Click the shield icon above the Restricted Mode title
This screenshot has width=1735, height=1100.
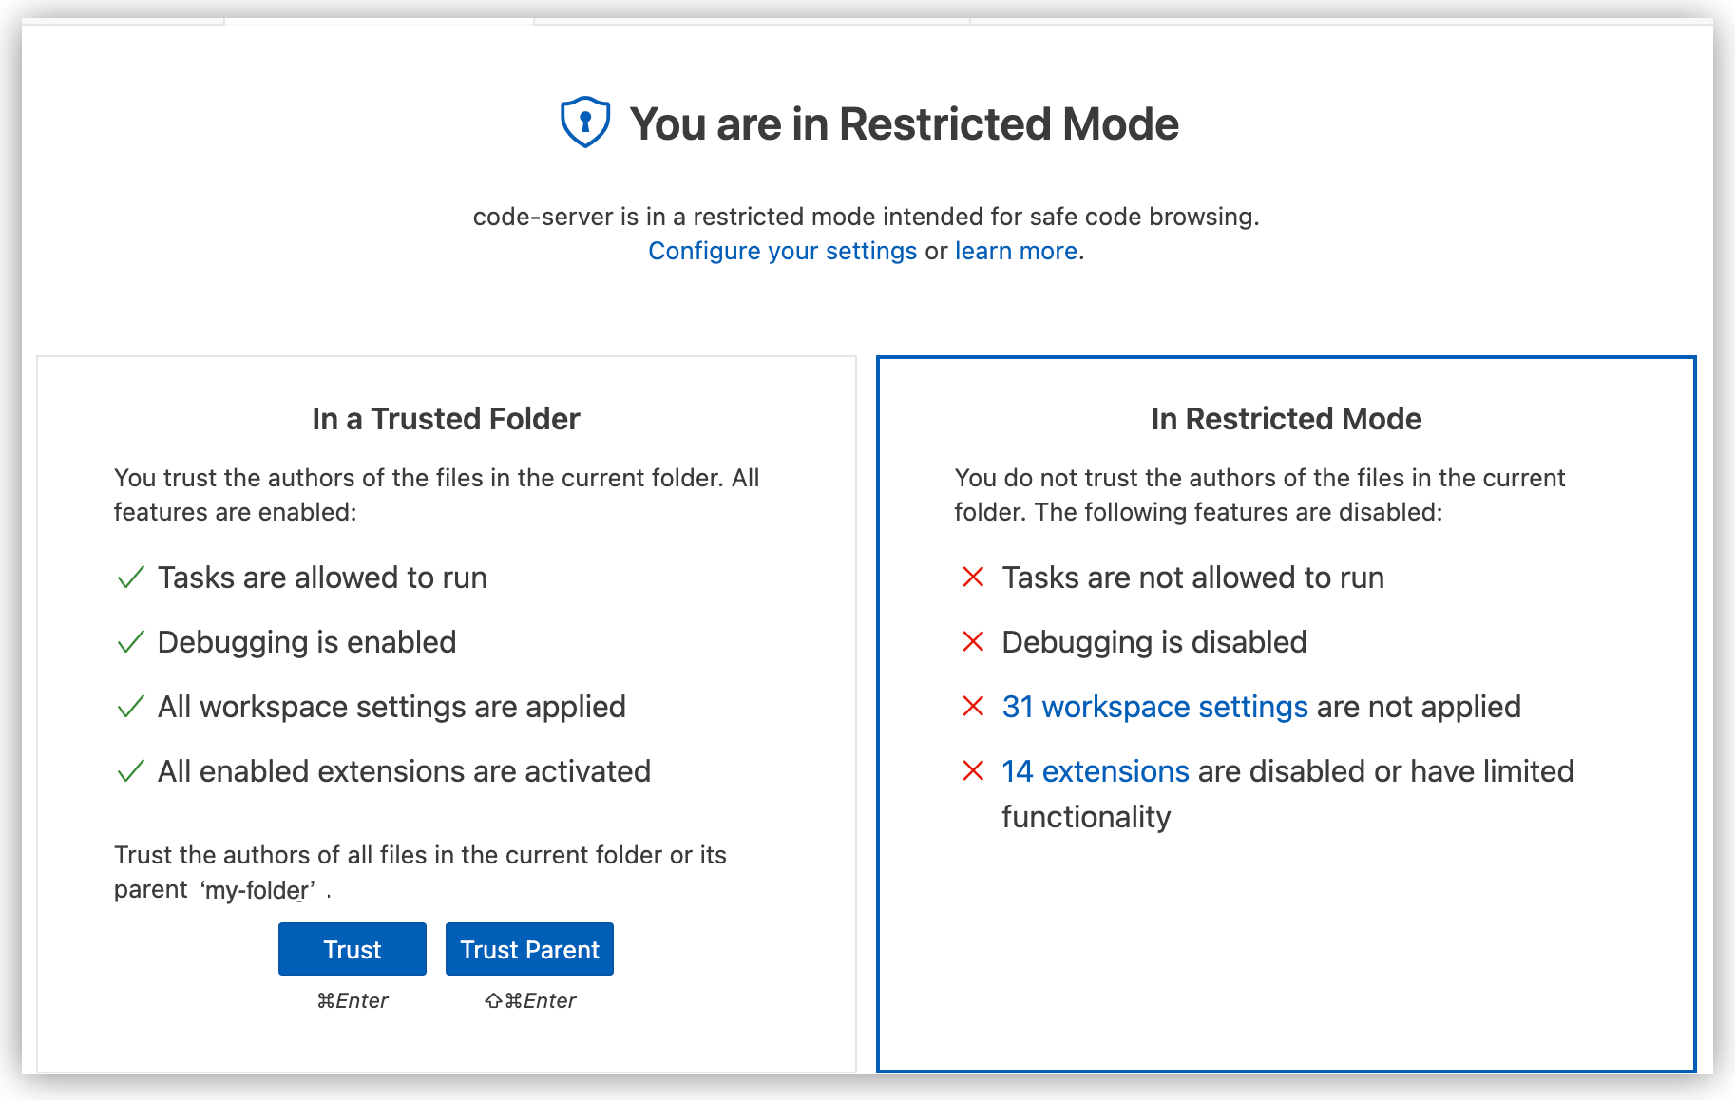pos(583,122)
